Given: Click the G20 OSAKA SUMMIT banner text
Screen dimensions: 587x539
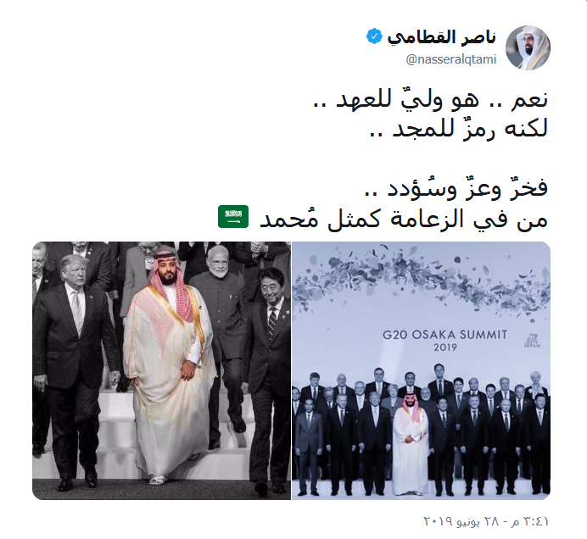Looking at the screenshot, I should pyautogui.click(x=444, y=335).
